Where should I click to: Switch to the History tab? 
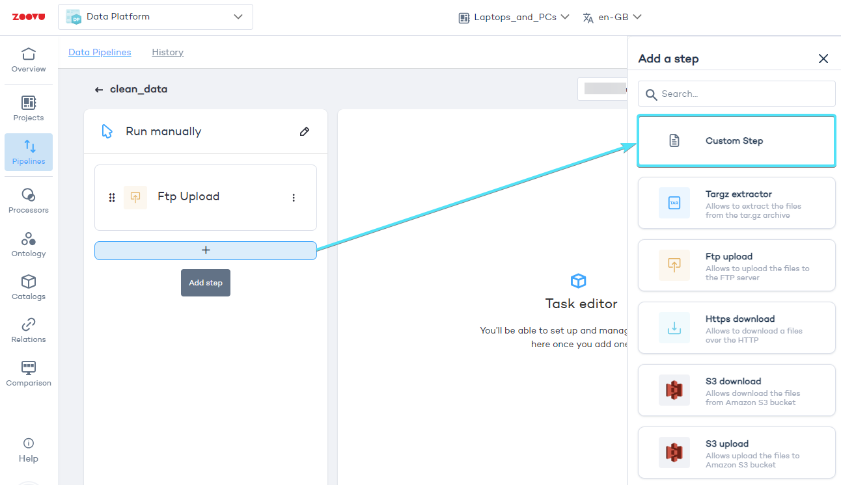167,52
